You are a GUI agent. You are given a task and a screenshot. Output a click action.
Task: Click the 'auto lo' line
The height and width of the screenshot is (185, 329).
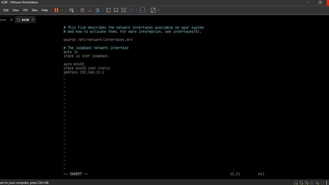coord(70,52)
